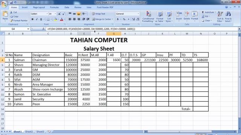Viewport: 241px width, 135px height.
Task: Switch to the Review tab
Action: (78, 7)
